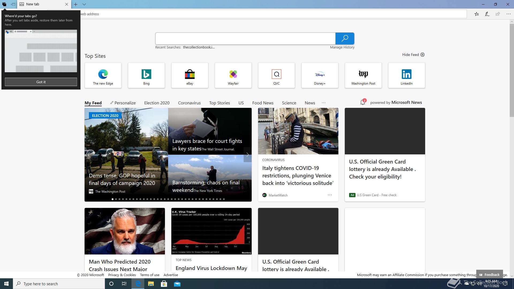
Task: Open the LinkedIn top site tile
Action: click(x=407, y=75)
